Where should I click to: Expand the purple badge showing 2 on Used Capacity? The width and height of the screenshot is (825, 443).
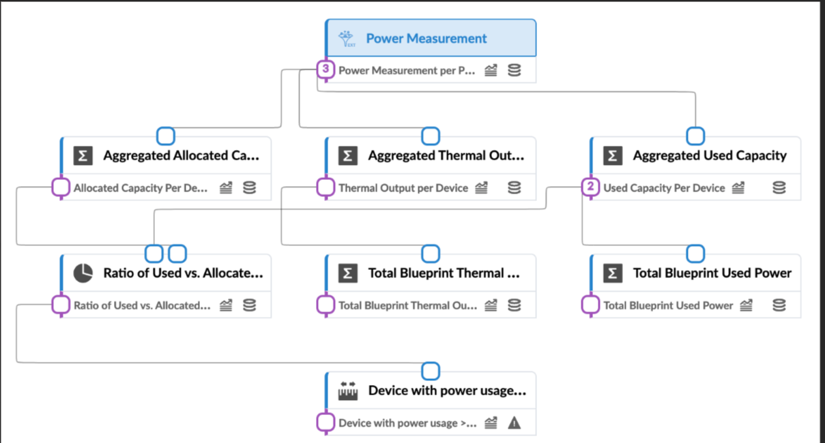coord(590,187)
